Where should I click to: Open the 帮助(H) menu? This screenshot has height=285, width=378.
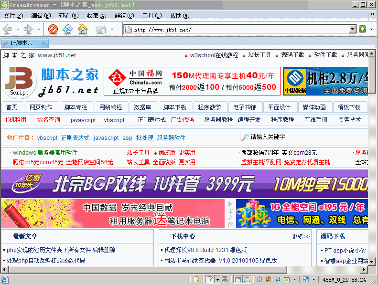click(x=180, y=16)
